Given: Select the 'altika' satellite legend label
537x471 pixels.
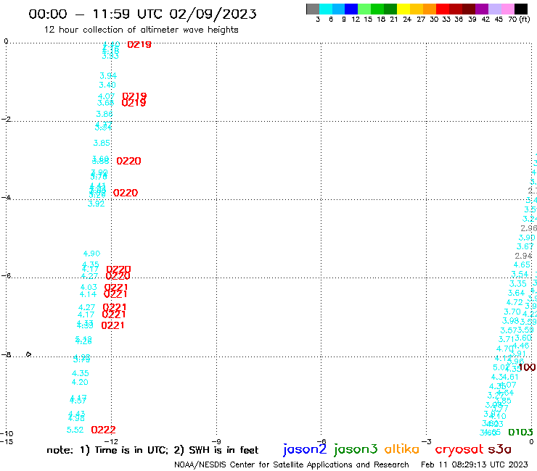Looking at the screenshot, I should point(401,449).
